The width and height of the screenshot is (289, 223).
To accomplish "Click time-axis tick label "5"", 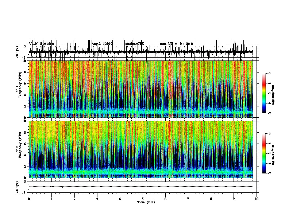I will point(143,199).
